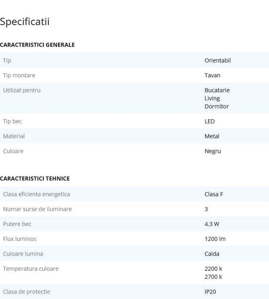269x299 pixels.
Task: Click the Caracteristici Tehnice header
Action: tap(35, 179)
